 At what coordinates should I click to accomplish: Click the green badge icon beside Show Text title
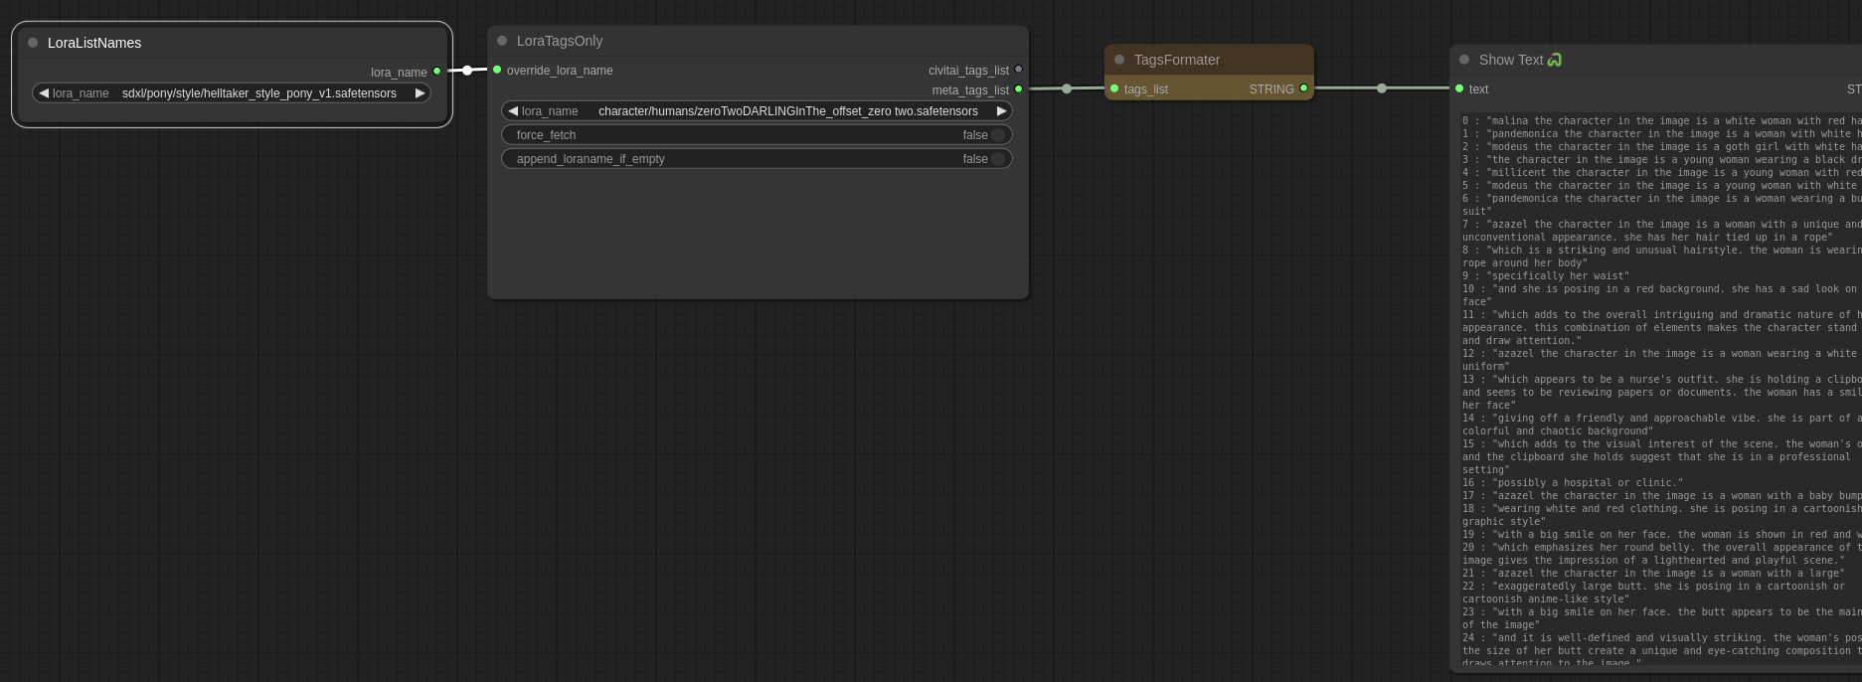pos(1555,60)
